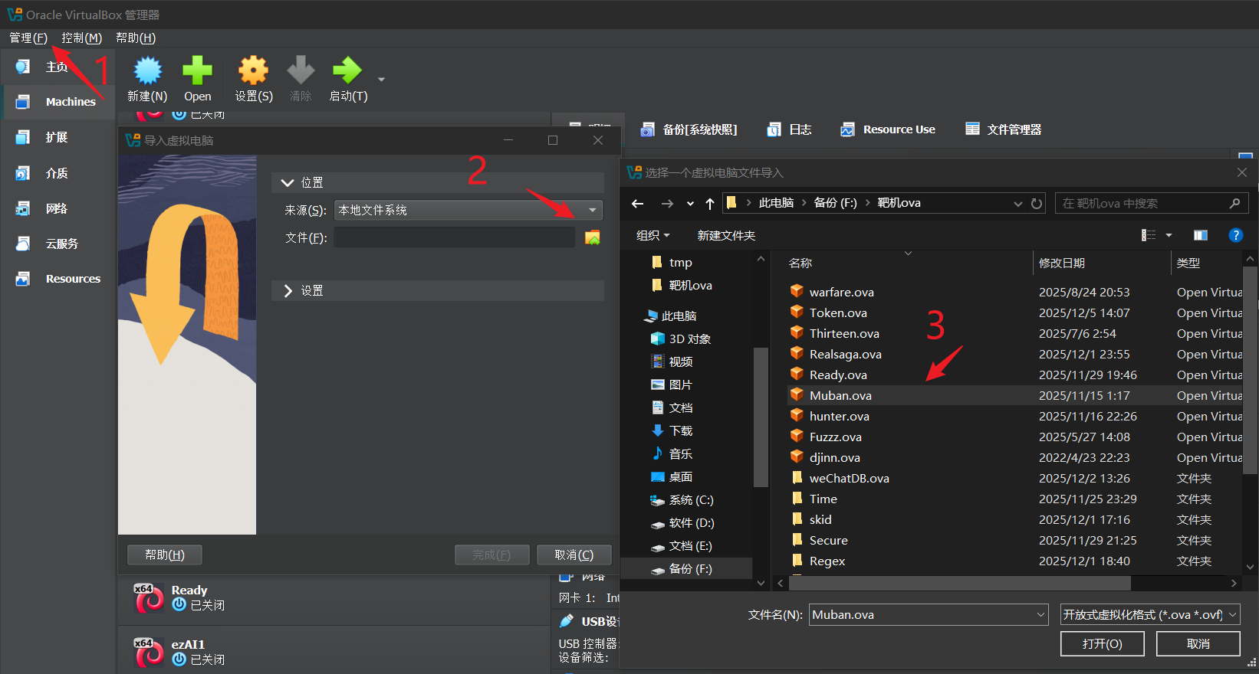
Task: Browse for file using folder icon
Action: click(593, 237)
